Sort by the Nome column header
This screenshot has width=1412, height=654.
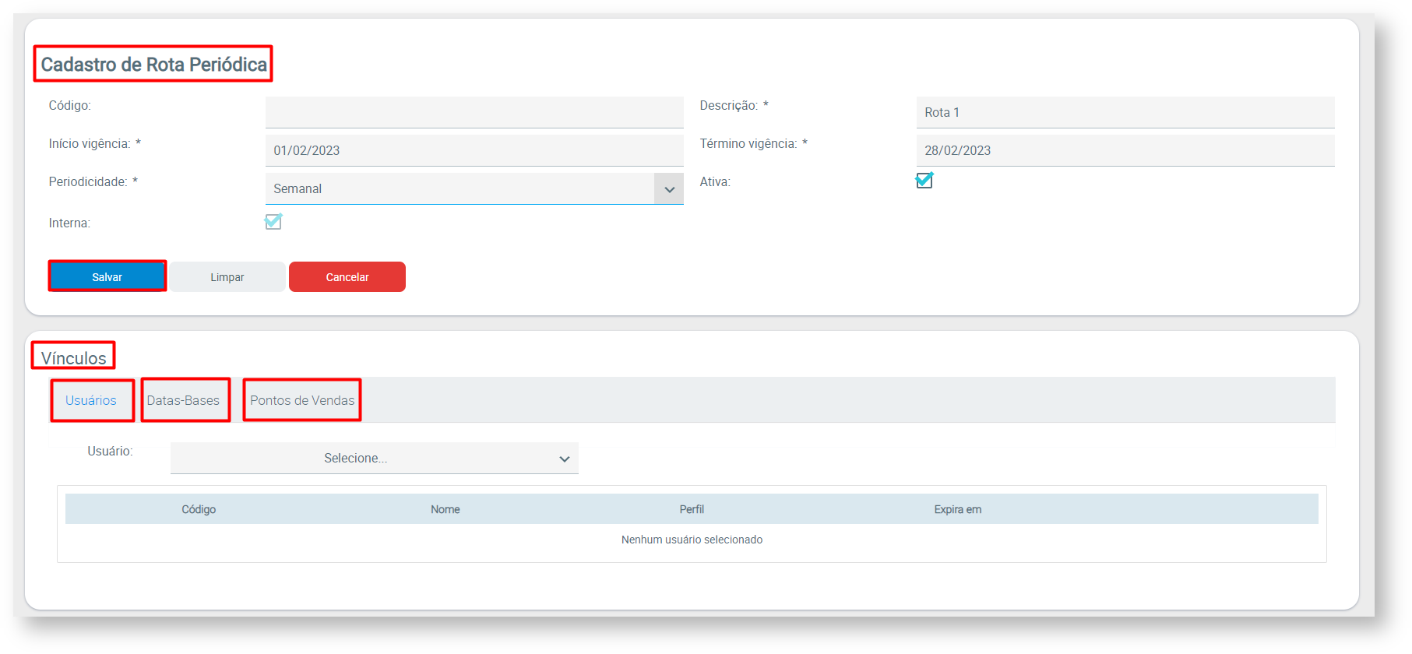[x=445, y=509]
